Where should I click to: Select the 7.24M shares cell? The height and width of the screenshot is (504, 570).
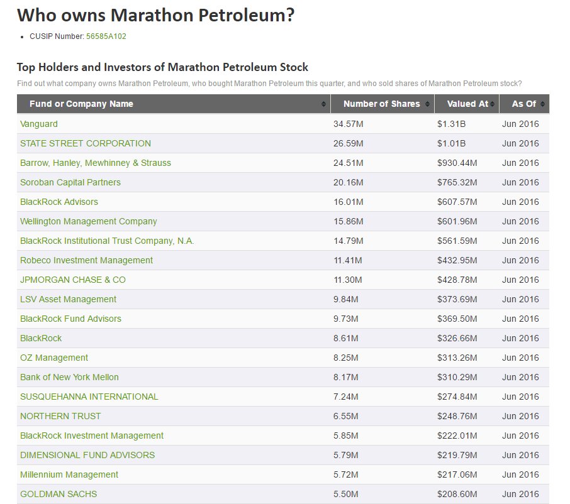[x=383, y=397]
